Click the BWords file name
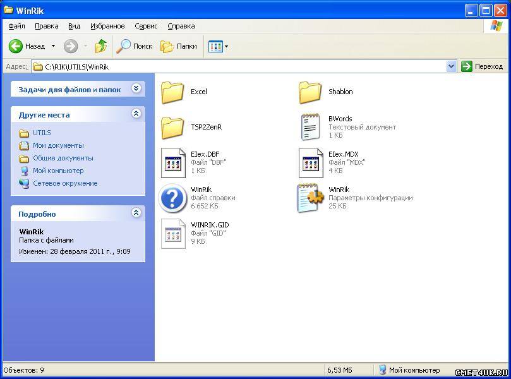511x379 pixels. click(x=340, y=119)
